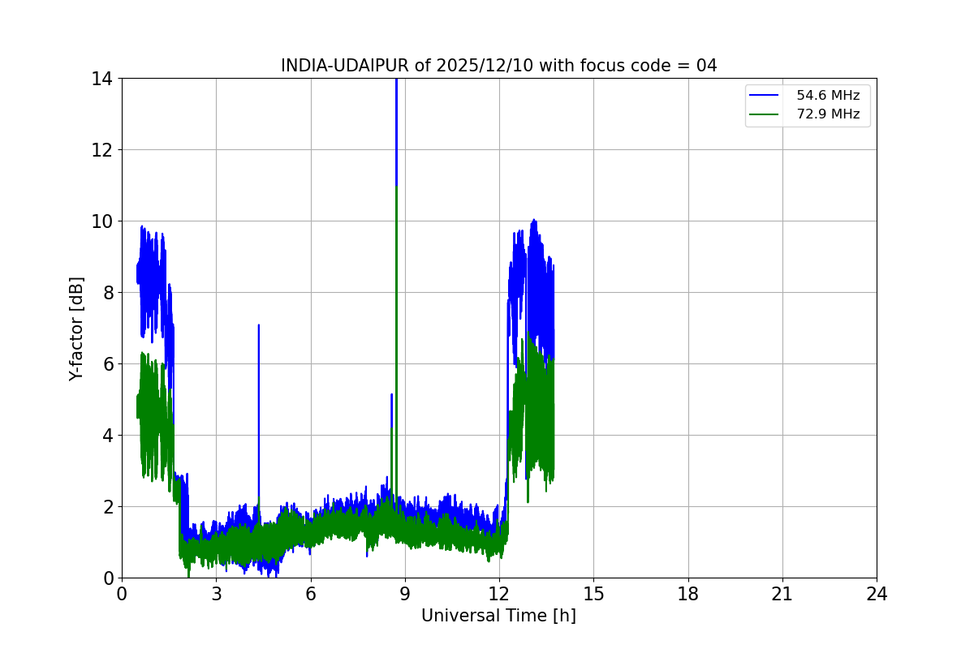Click the x-axis tick label 3
Screen dimensions: 974x649
(216, 594)
